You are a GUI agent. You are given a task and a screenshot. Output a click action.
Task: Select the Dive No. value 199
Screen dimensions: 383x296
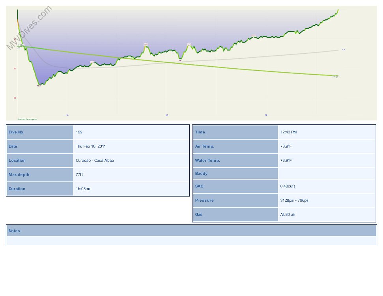(x=79, y=132)
